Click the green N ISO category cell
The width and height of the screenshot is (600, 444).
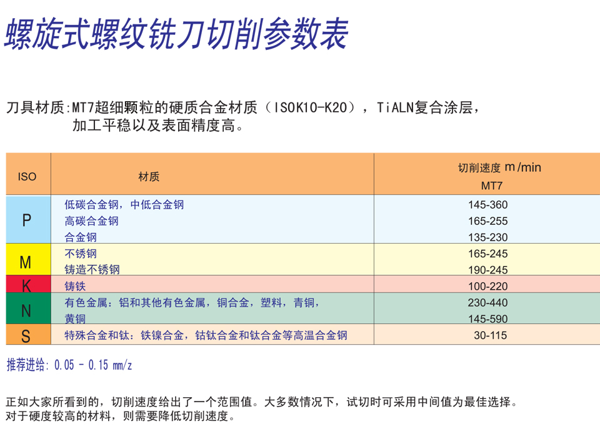pos(27,310)
